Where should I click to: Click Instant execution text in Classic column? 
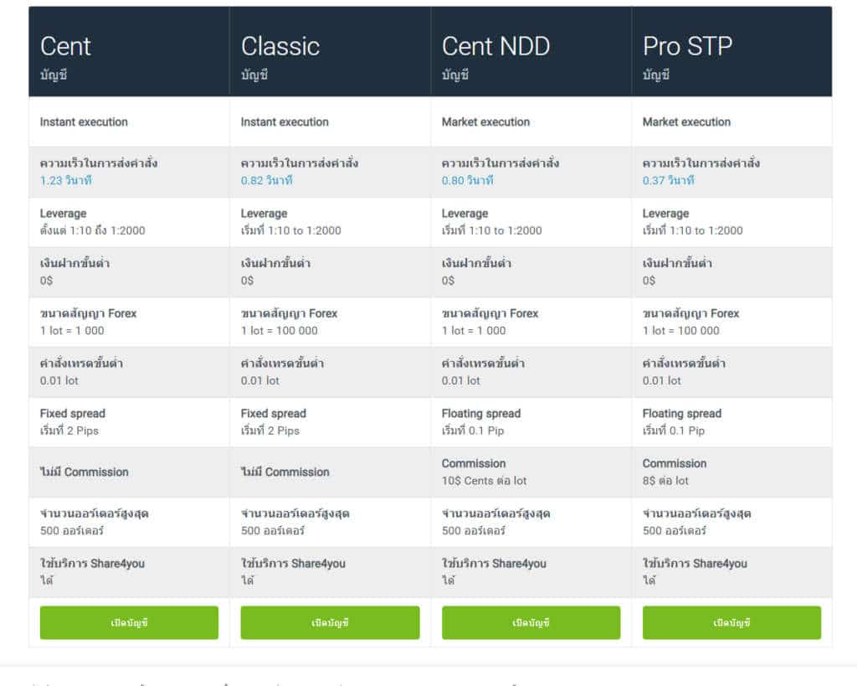pos(285,122)
